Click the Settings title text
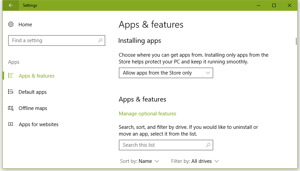The height and width of the screenshot is (171, 300). (30, 5)
